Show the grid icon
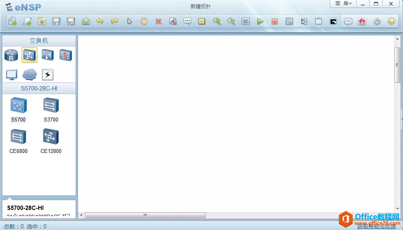403x230 pixels. [318, 21]
